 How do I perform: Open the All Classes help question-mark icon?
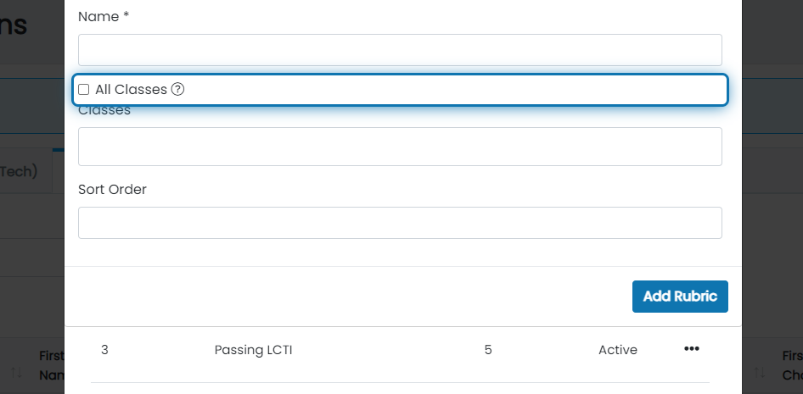point(177,90)
